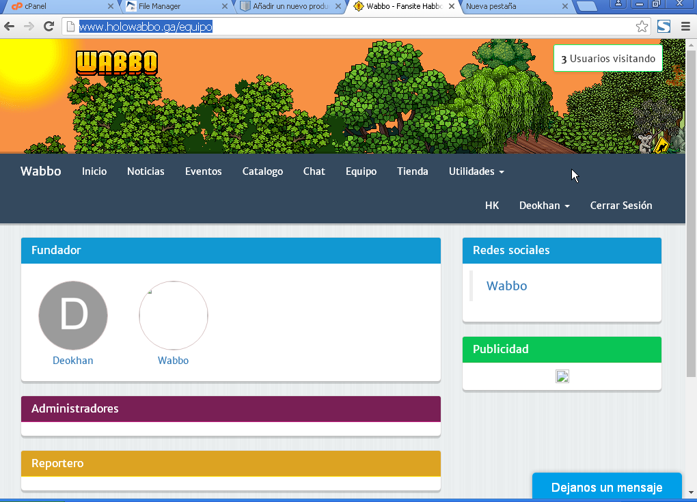Click the browser forward arrow
Image resolution: width=697 pixels, height=502 pixels.
[29, 27]
